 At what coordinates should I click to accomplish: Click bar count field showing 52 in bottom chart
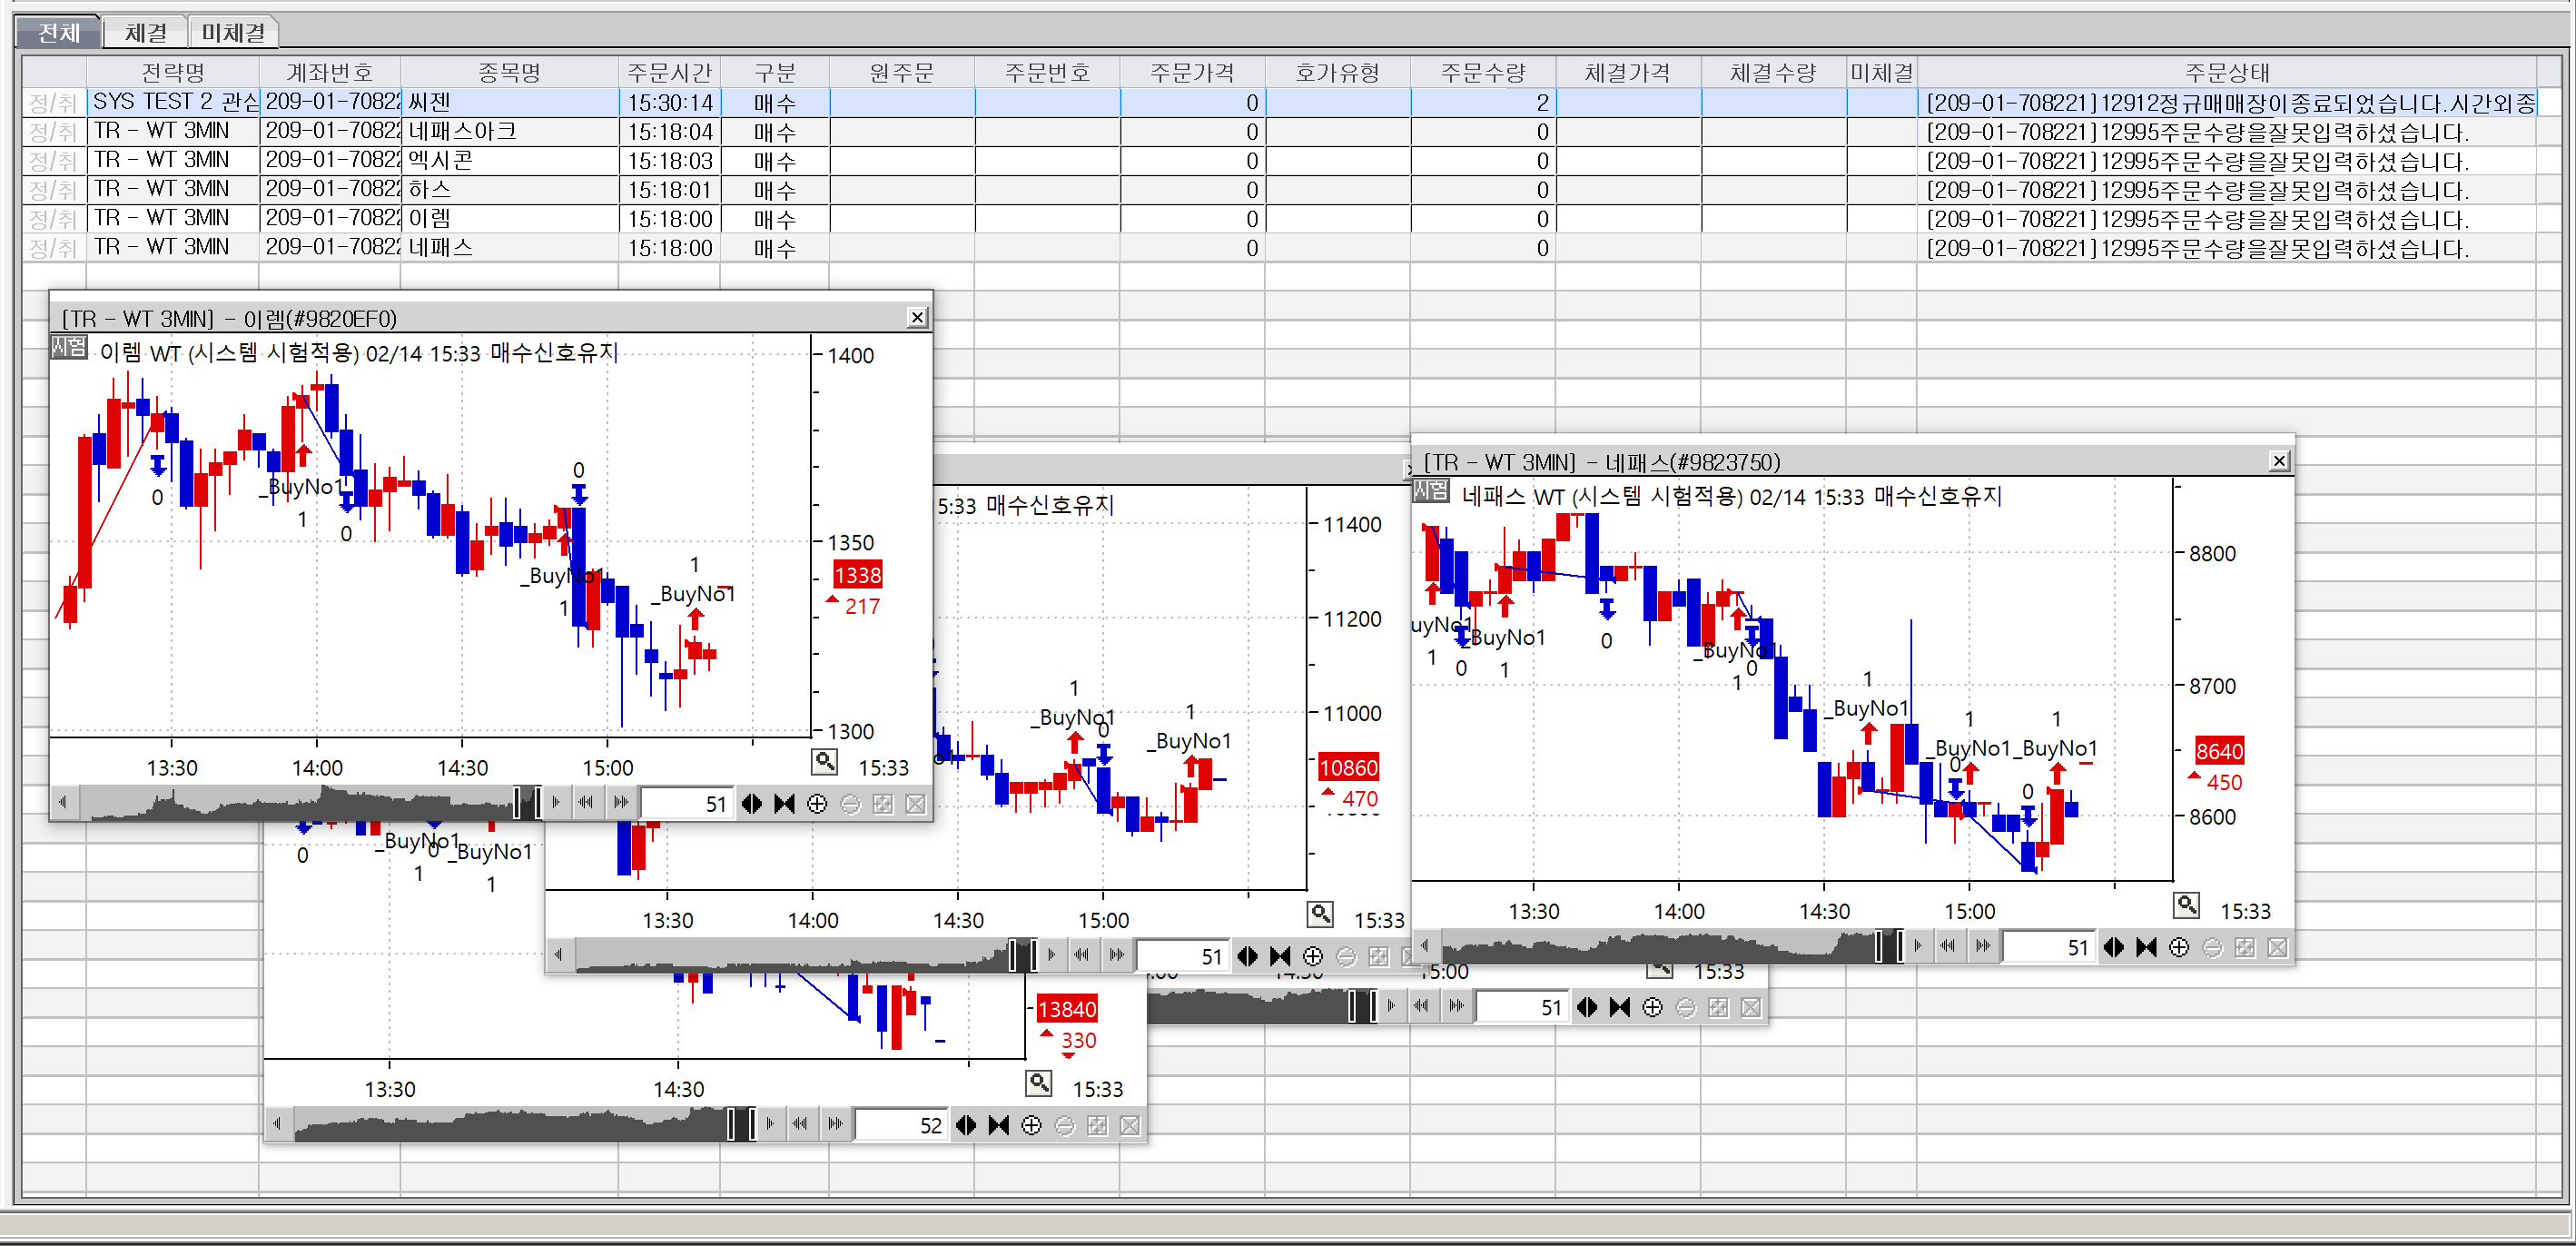point(900,1126)
